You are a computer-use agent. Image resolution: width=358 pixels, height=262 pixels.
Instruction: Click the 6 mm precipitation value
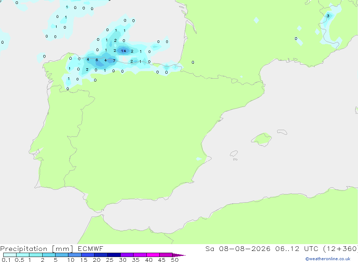97,60
